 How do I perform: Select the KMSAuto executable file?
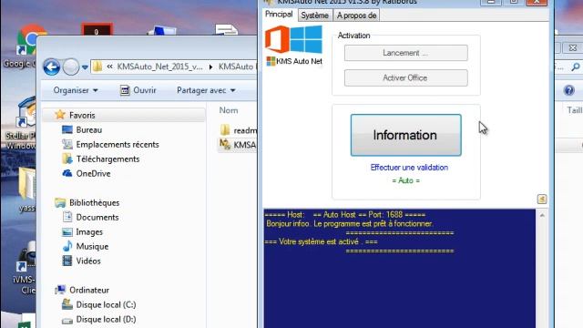tap(238, 145)
